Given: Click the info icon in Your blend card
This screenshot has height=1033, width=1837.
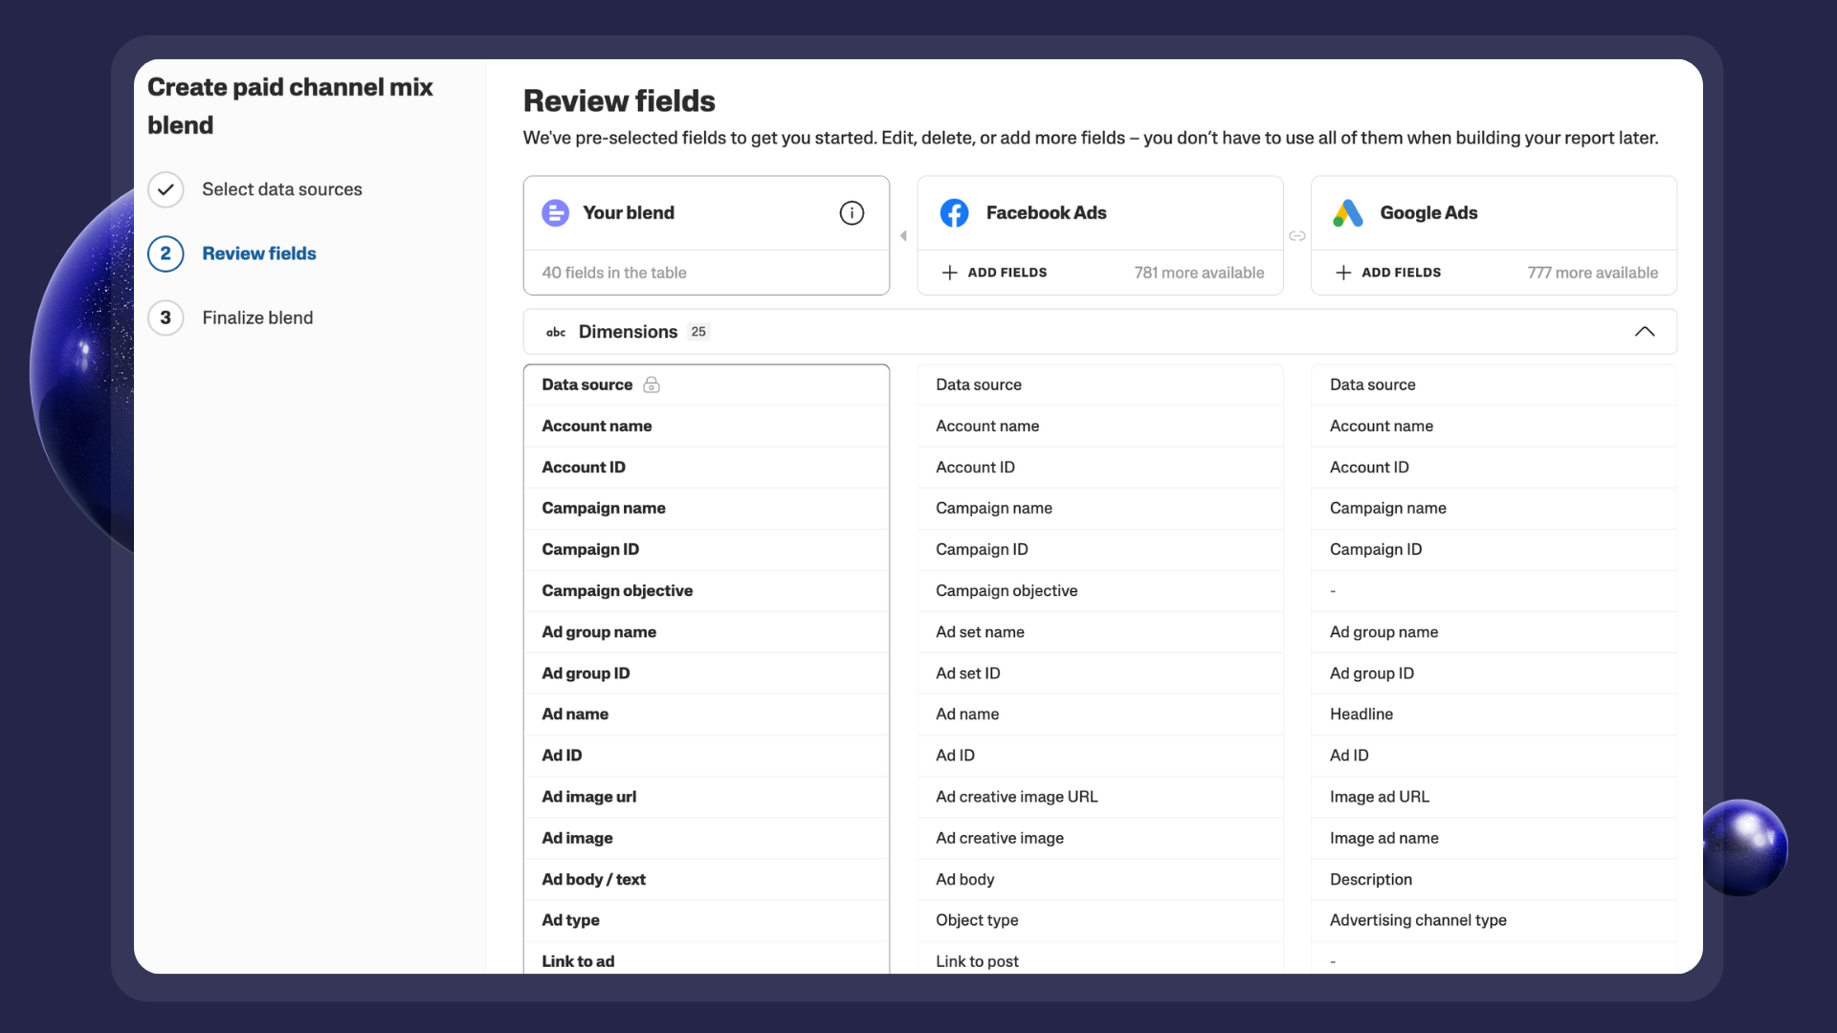Looking at the screenshot, I should pyautogui.click(x=852, y=213).
